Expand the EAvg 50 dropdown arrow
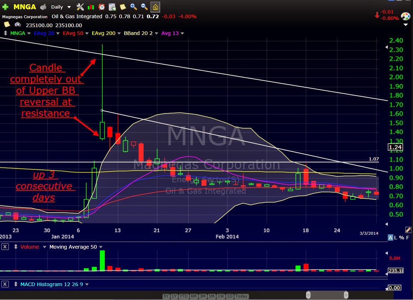Screen dimensions: 413x300 pos(87,34)
